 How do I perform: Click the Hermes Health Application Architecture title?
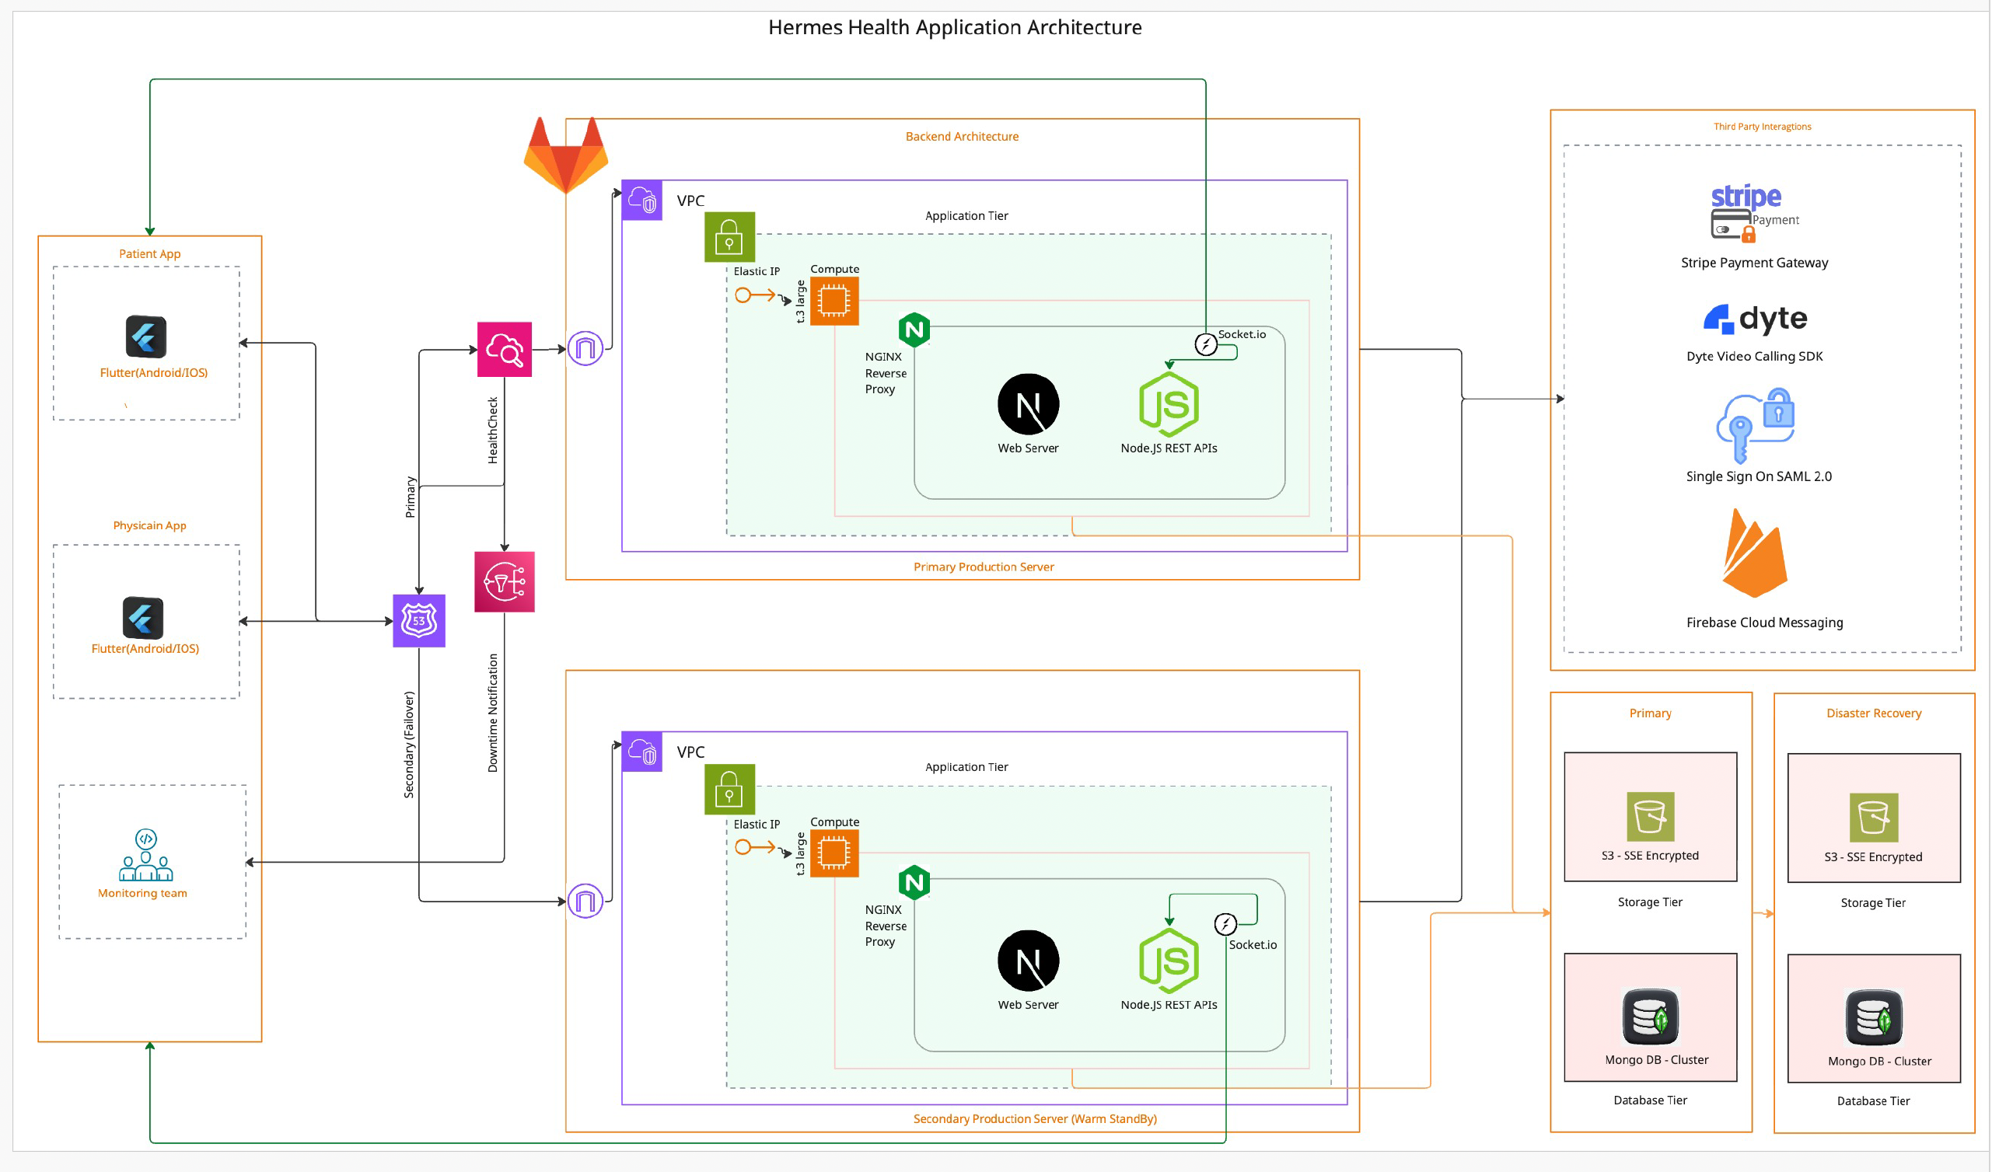955,28
